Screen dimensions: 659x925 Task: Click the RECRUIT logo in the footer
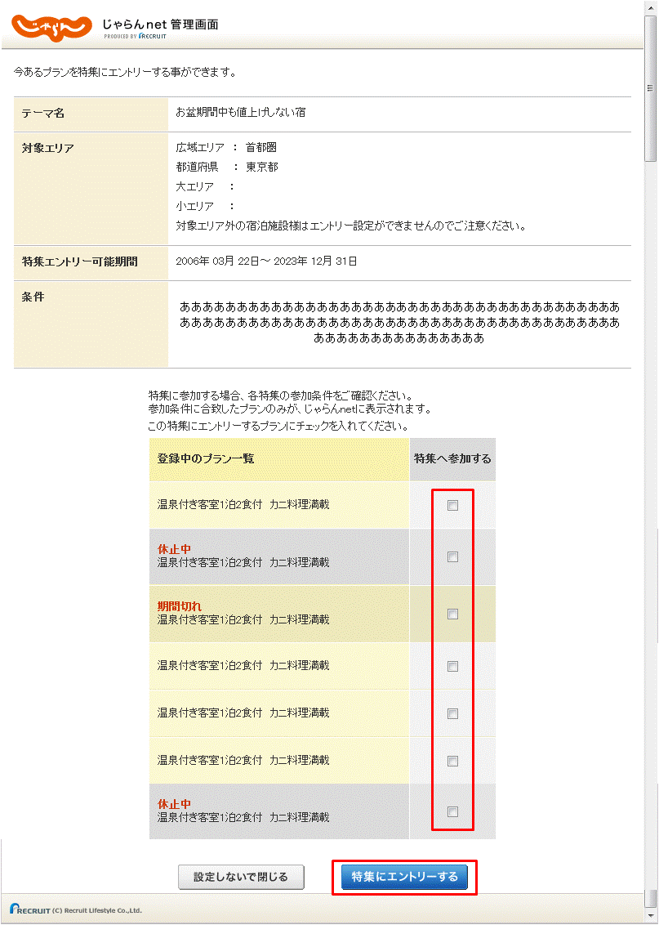(x=29, y=910)
